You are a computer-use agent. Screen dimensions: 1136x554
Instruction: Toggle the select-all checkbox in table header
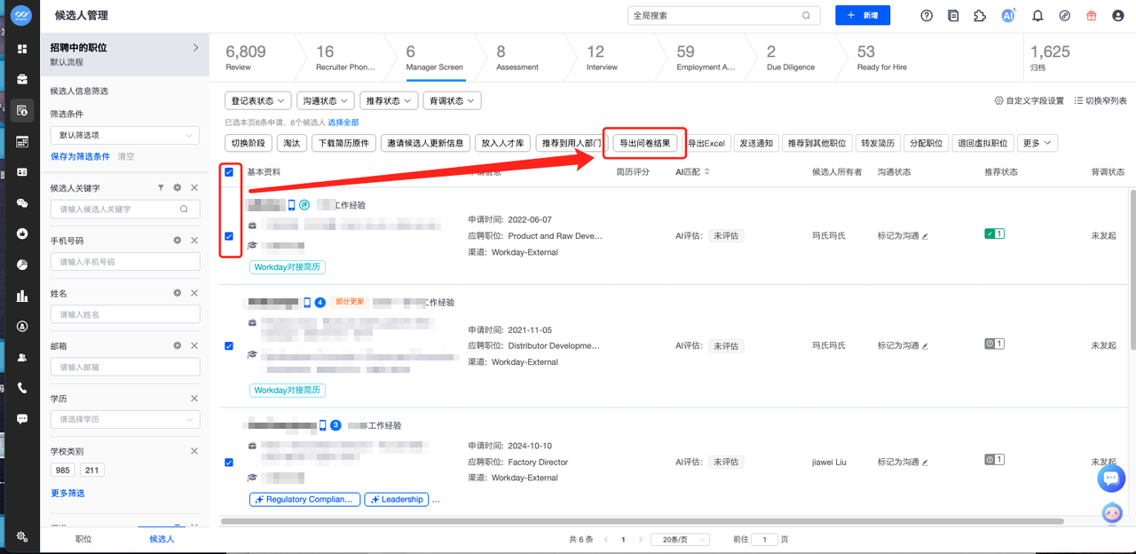(x=229, y=171)
